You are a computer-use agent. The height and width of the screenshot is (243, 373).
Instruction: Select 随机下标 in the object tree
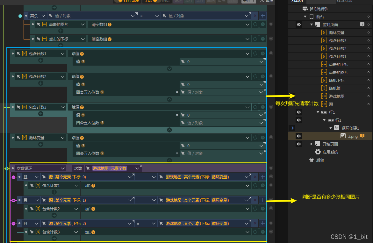pyautogui.click(x=336, y=80)
